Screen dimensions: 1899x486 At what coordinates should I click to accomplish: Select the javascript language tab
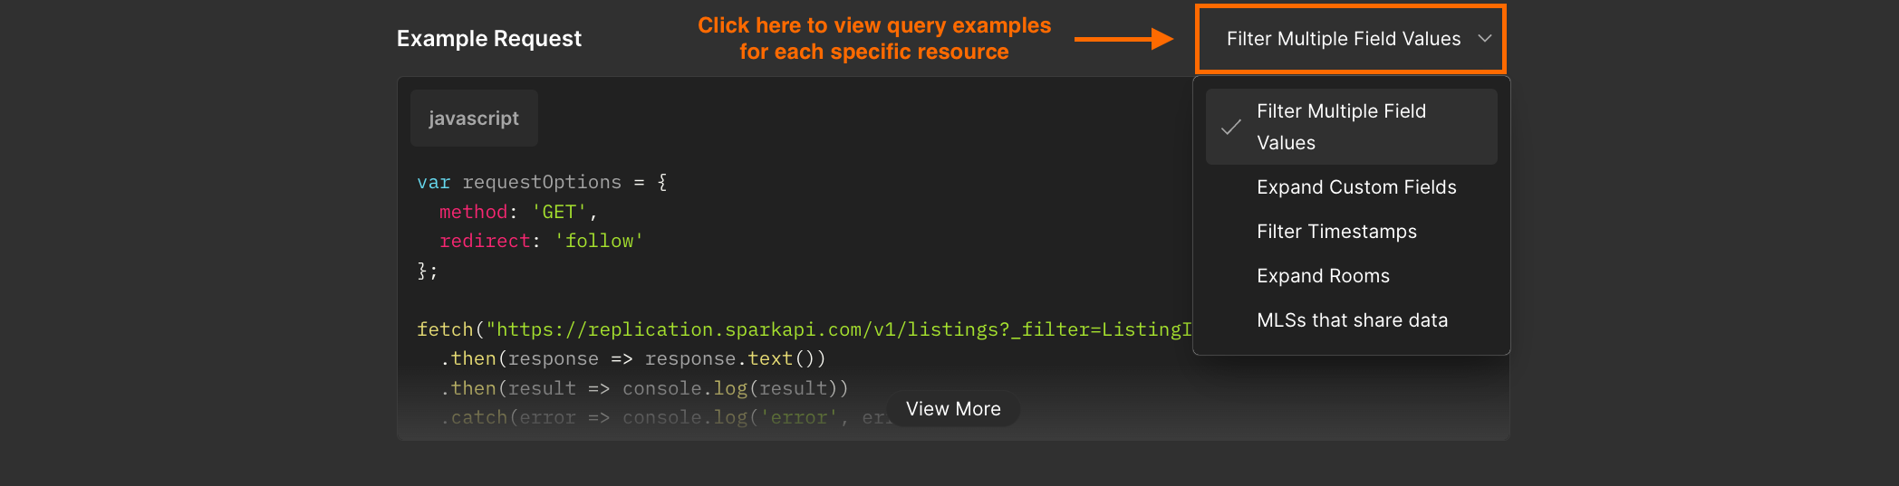474,119
